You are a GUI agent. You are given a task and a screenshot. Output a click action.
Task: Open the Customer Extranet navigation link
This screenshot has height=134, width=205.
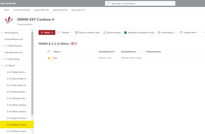pos(22,10)
